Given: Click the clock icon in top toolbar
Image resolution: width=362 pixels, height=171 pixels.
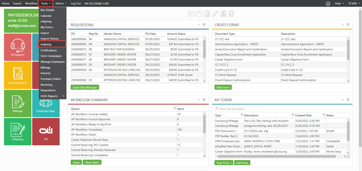Looking at the screenshot, I should [200, 14].
